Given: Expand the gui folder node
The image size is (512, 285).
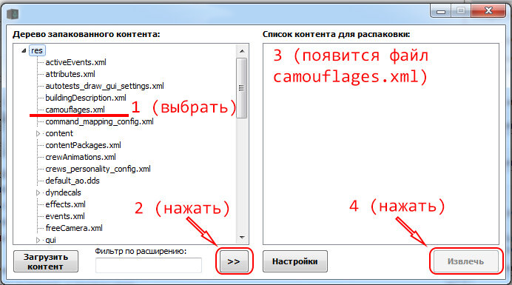Looking at the screenshot, I should [x=38, y=240].
